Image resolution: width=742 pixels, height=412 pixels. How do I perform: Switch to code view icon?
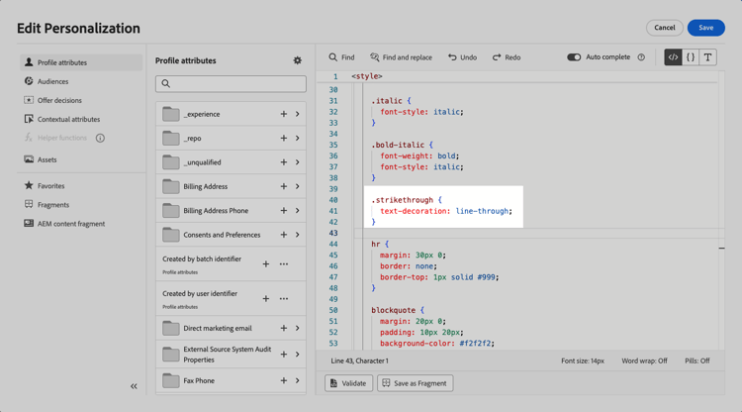(x=673, y=57)
